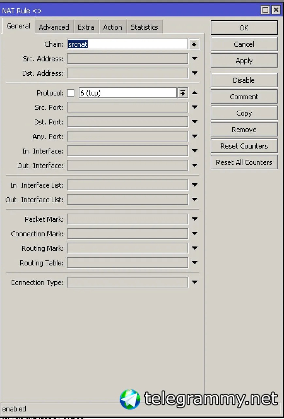284x419 pixels.
Task: Copy the NAT rule
Action: pos(244,113)
